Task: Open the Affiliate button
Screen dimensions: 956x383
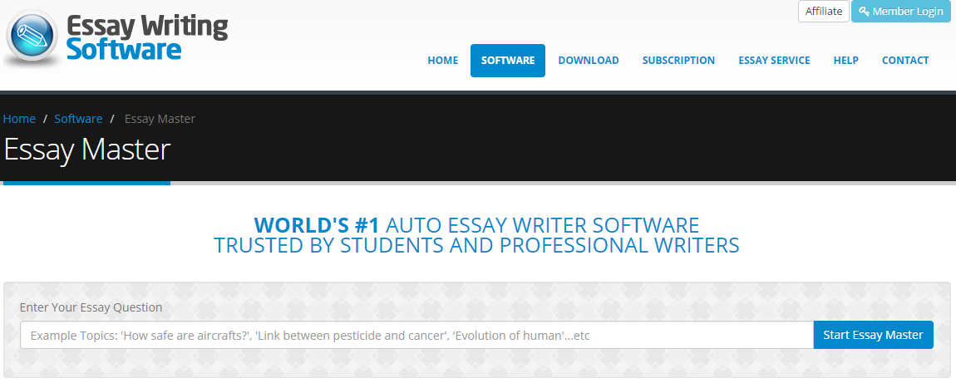Action: tap(824, 11)
